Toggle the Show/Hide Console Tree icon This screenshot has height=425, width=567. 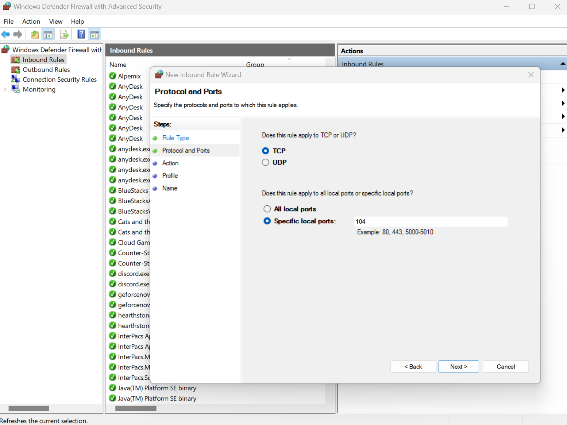click(48, 35)
